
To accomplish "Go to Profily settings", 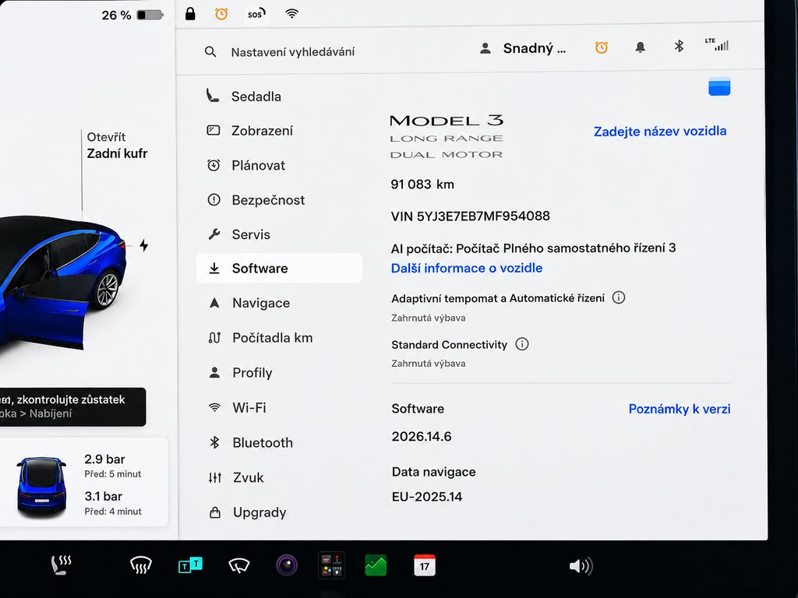I will (279, 373).
